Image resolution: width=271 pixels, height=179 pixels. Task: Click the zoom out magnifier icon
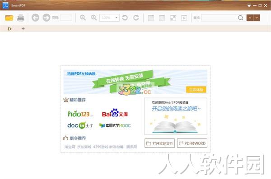pos(83,18)
